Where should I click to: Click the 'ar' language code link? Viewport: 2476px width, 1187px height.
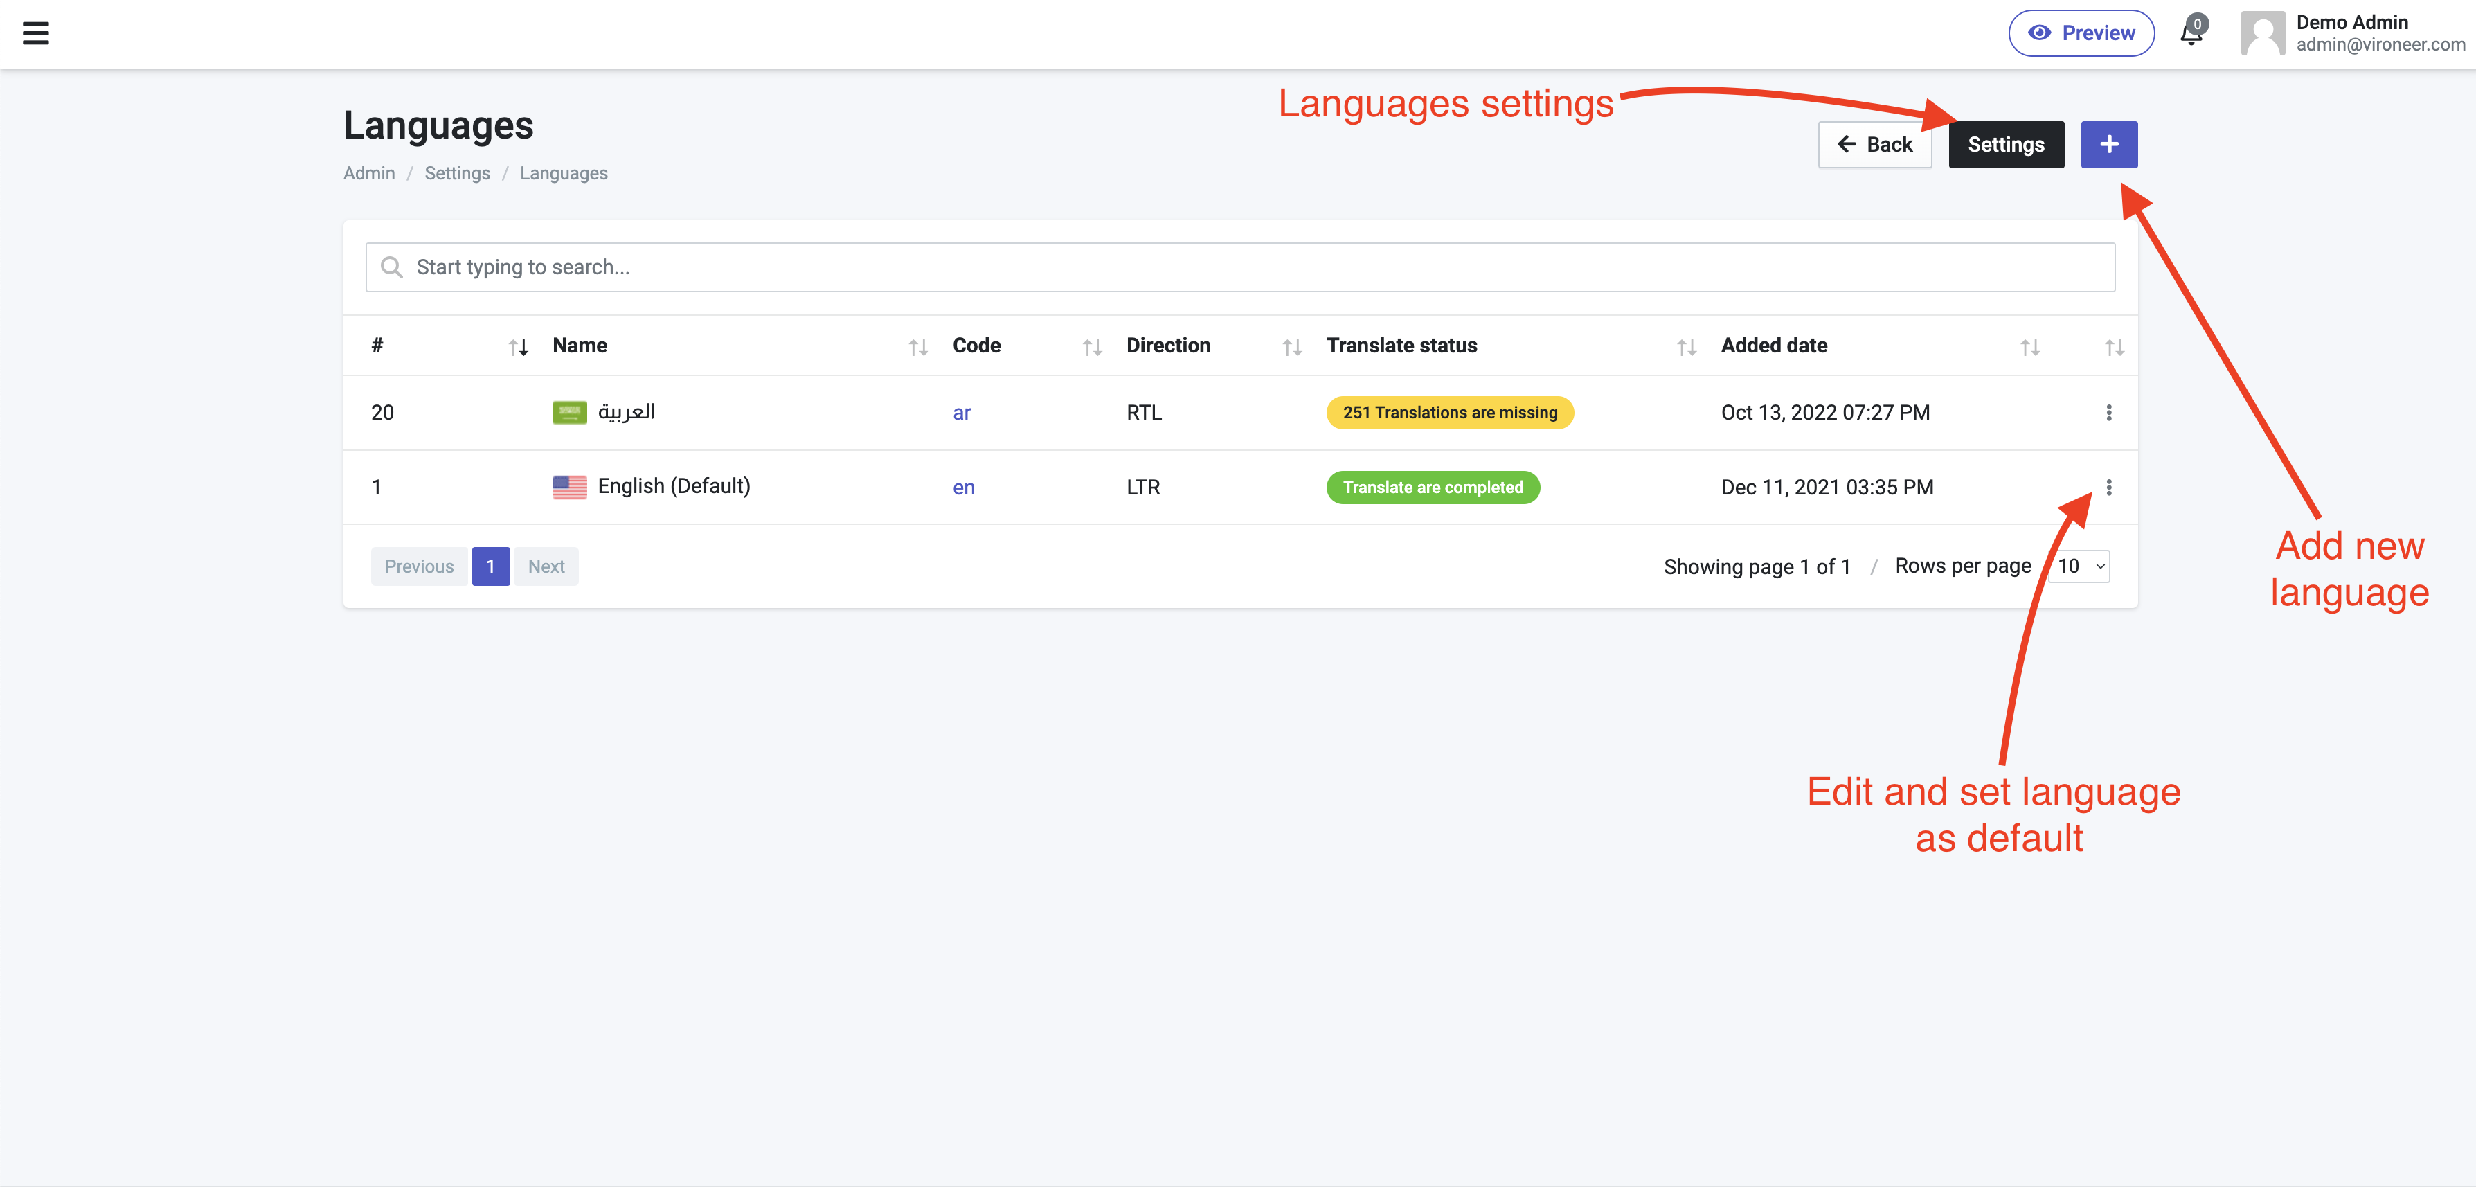tap(961, 412)
